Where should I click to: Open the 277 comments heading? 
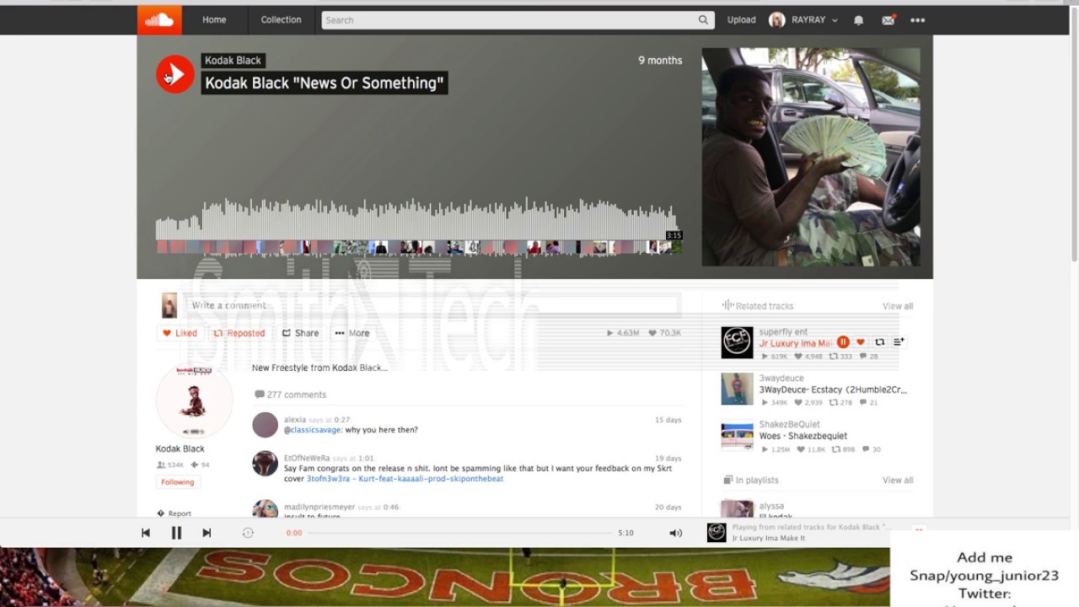click(290, 395)
